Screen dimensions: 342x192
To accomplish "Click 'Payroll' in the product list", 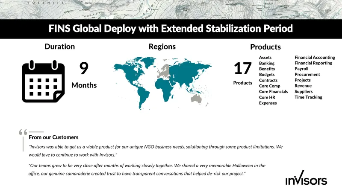I will [x=301, y=69].
